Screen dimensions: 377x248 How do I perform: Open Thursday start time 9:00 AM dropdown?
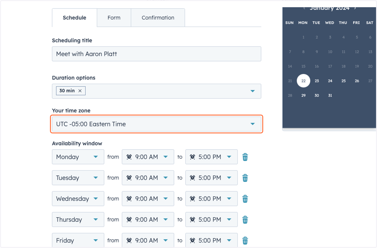148,219
